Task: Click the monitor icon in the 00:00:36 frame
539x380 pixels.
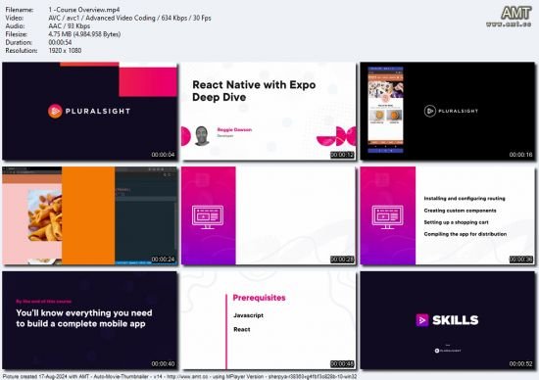Action: tap(387, 217)
